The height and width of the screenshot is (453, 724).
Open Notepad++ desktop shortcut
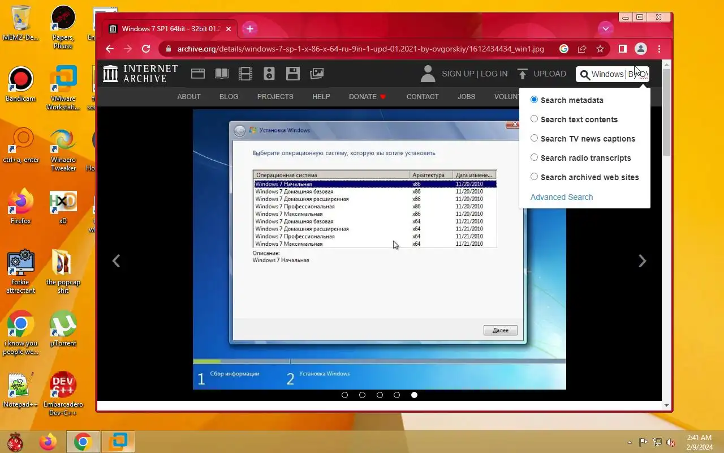point(20,391)
